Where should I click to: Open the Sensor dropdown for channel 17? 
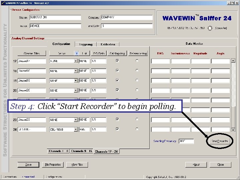[76, 61]
